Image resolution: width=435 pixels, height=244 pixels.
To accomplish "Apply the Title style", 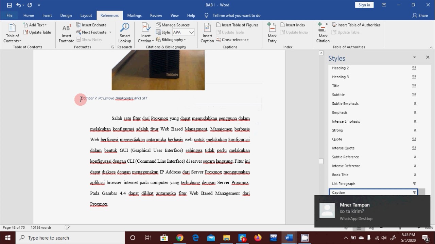I will click(374, 86).
